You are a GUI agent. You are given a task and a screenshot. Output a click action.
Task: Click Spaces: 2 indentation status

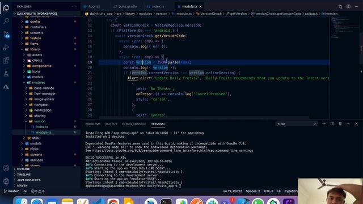pos(253,192)
